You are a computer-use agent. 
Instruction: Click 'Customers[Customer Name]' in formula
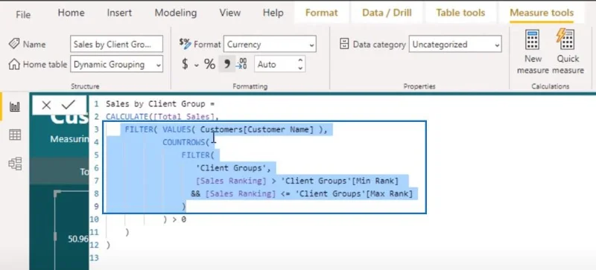pyautogui.click(x=257, y=130)
